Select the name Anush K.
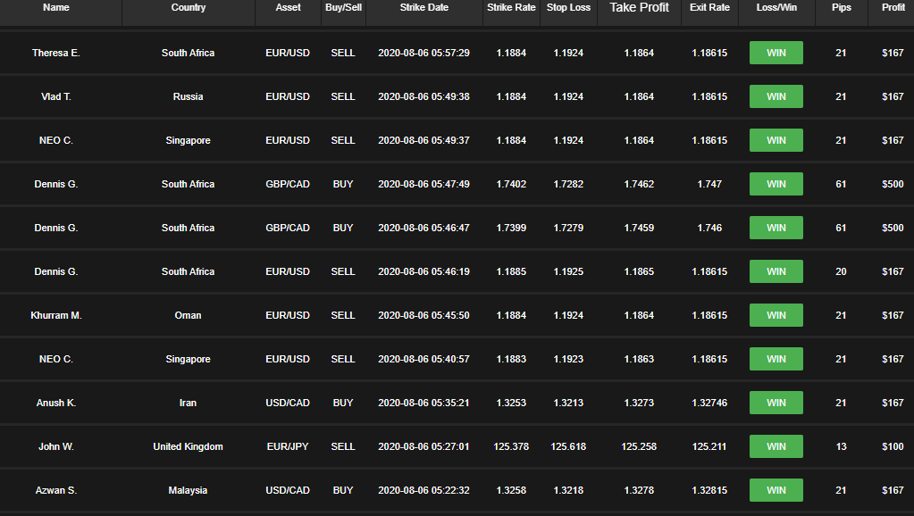The width and height of the screenshot is (914, 516). [x=56, y=403]
